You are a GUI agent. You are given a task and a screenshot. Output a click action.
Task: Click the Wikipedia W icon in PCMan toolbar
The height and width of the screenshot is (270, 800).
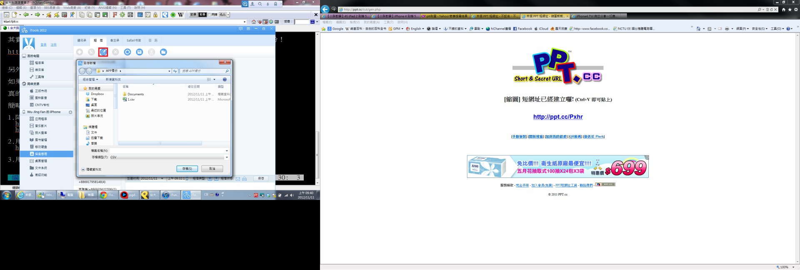click(x=181, y=15)
